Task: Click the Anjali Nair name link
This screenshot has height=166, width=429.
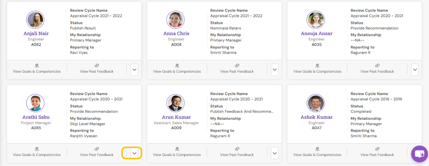Action: (36, 33)
